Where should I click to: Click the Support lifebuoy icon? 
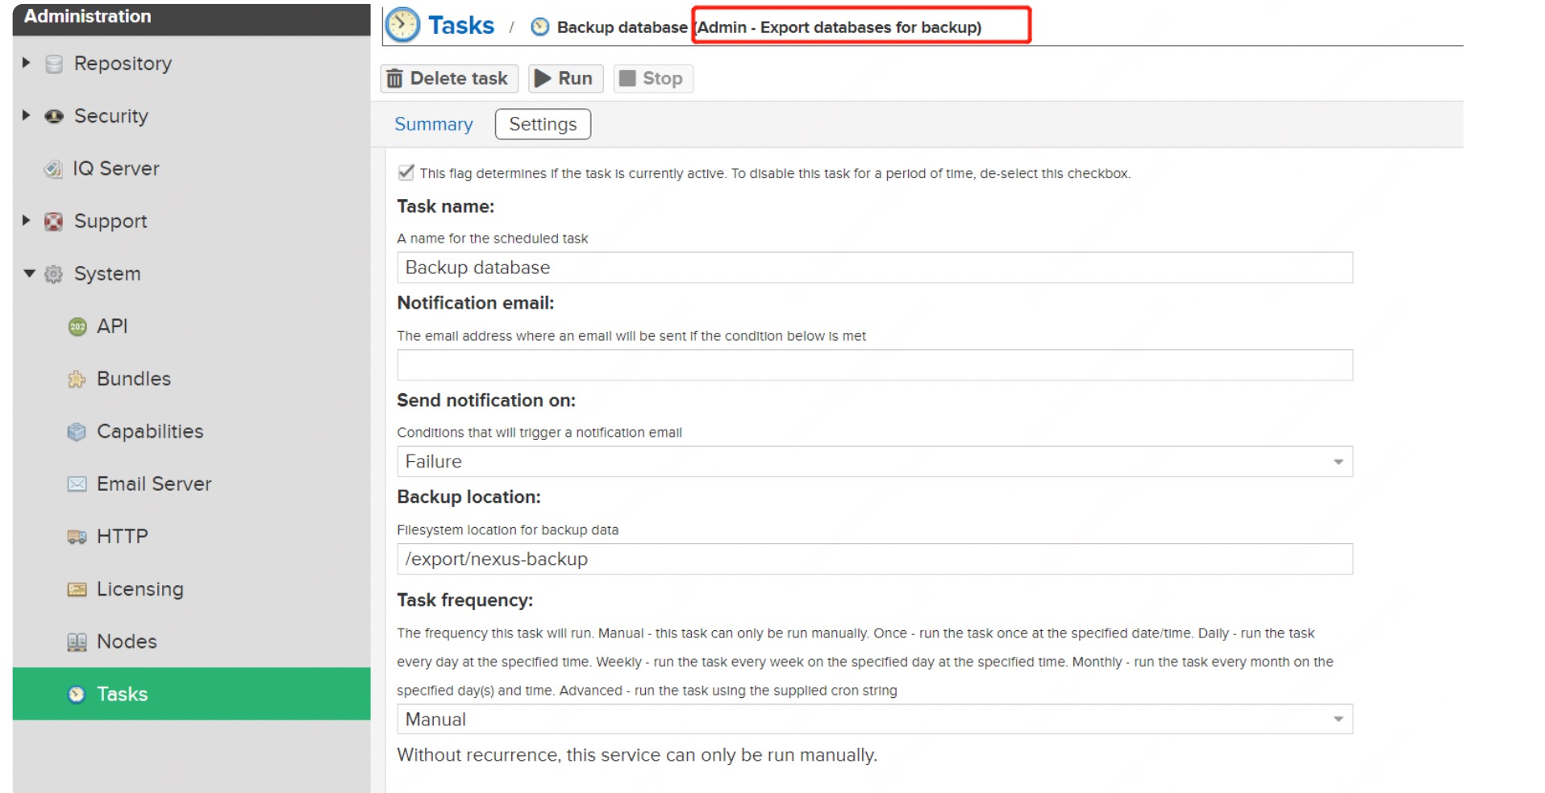click(54, 222)
